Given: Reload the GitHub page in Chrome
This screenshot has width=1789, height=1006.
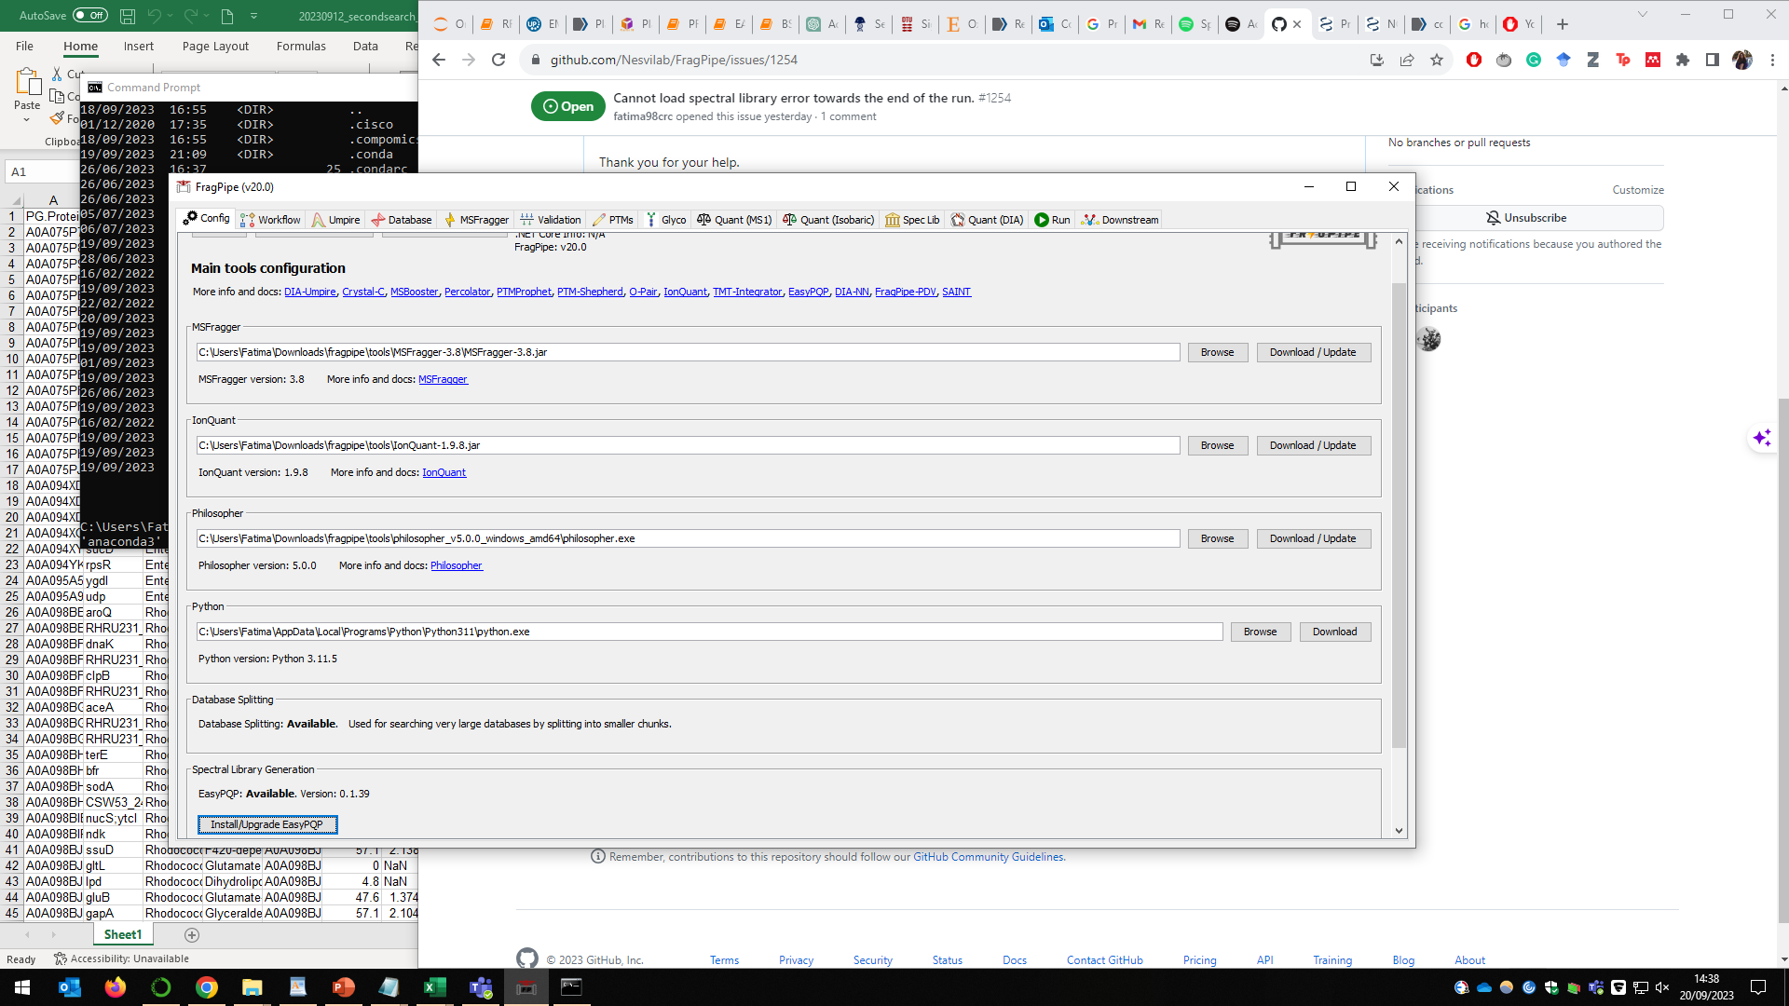Looking at the screenshot, I should tap(499, 59).
